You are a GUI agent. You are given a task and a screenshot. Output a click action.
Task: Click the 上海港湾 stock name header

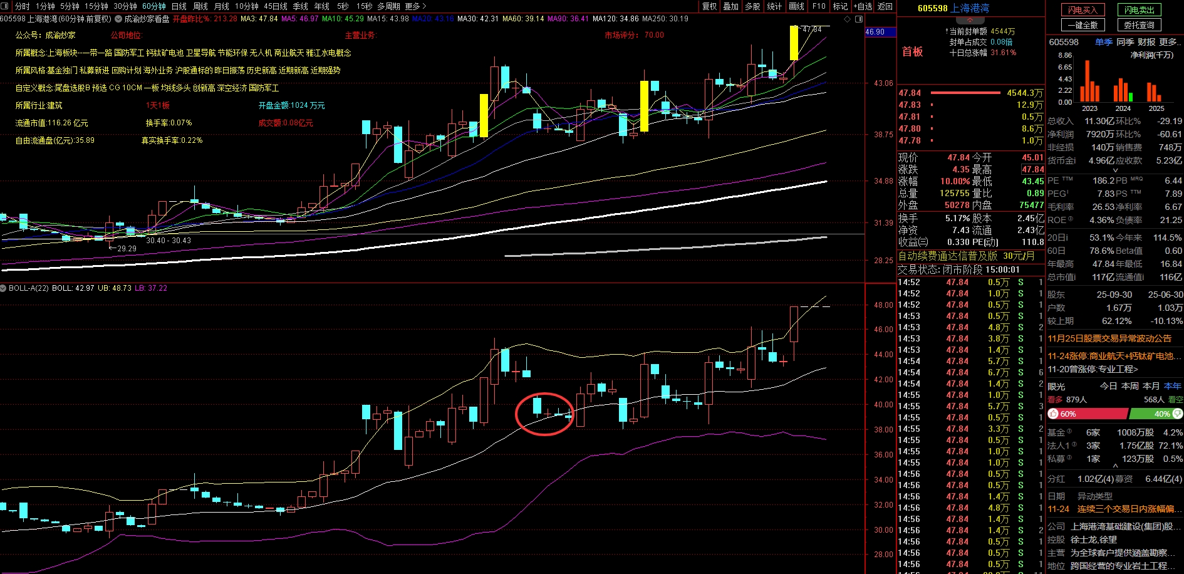[970, 8]
